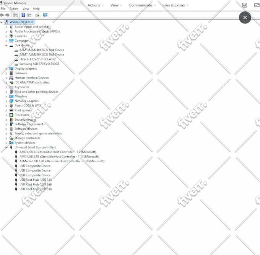The width and height of the screenshot is (260, 255).
Task: Collapse the Disk drives category
Action: coord(6,45)
